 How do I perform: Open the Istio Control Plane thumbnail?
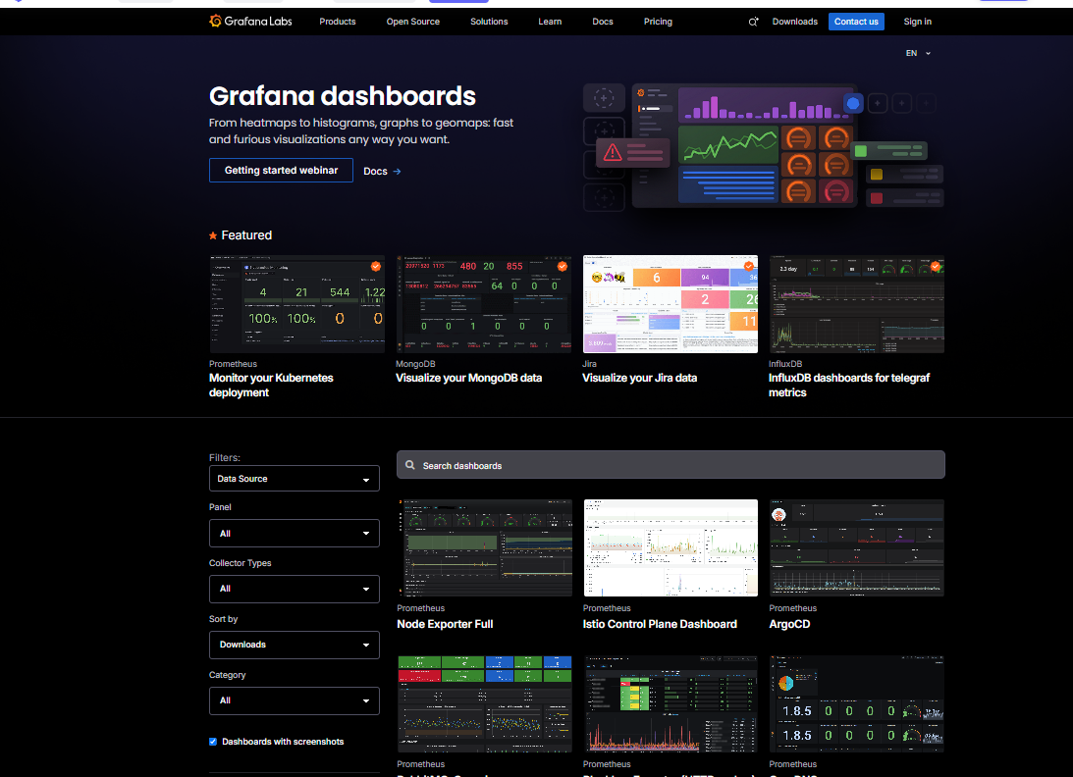[x=671, y=547]
